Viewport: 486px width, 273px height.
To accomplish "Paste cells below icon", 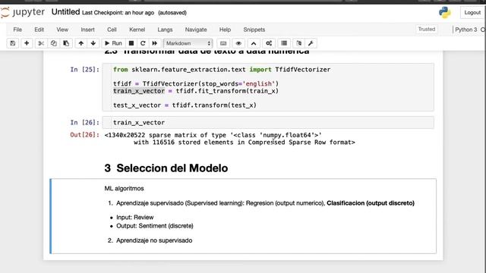I will [x=66, y=43].
